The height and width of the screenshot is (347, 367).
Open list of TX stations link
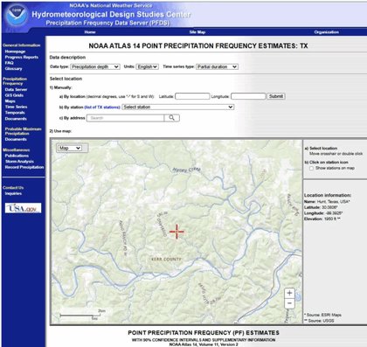(x=102, y=108)
